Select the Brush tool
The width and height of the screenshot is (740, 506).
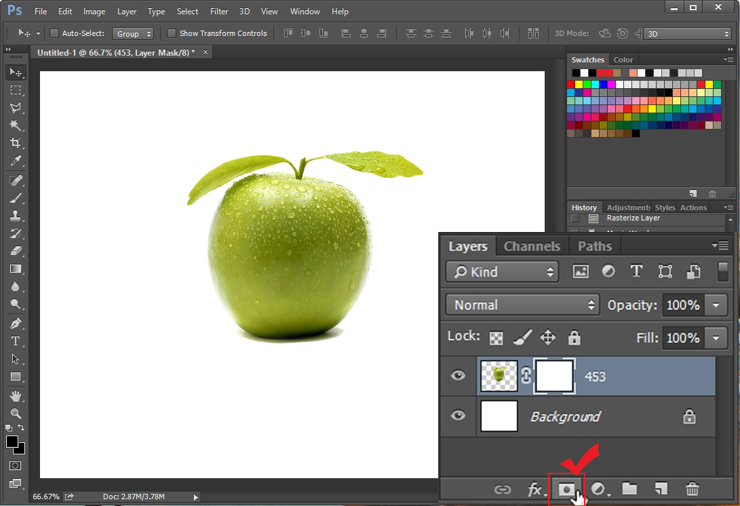(x=16, y=198)
